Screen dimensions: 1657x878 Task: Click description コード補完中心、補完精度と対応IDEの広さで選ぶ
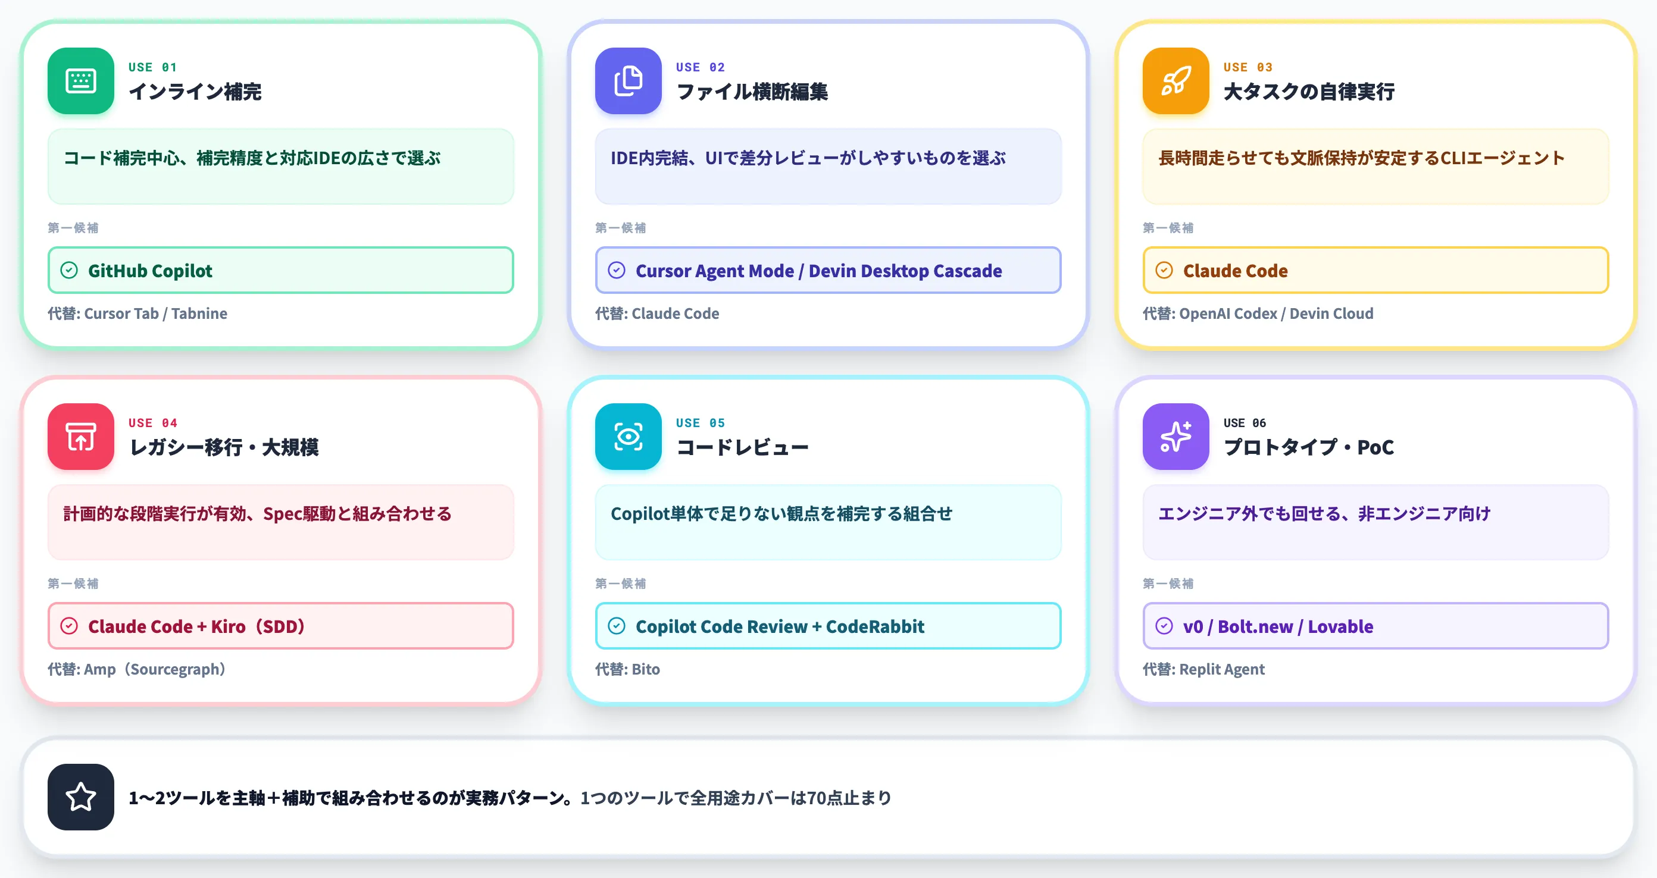point(252,158)
